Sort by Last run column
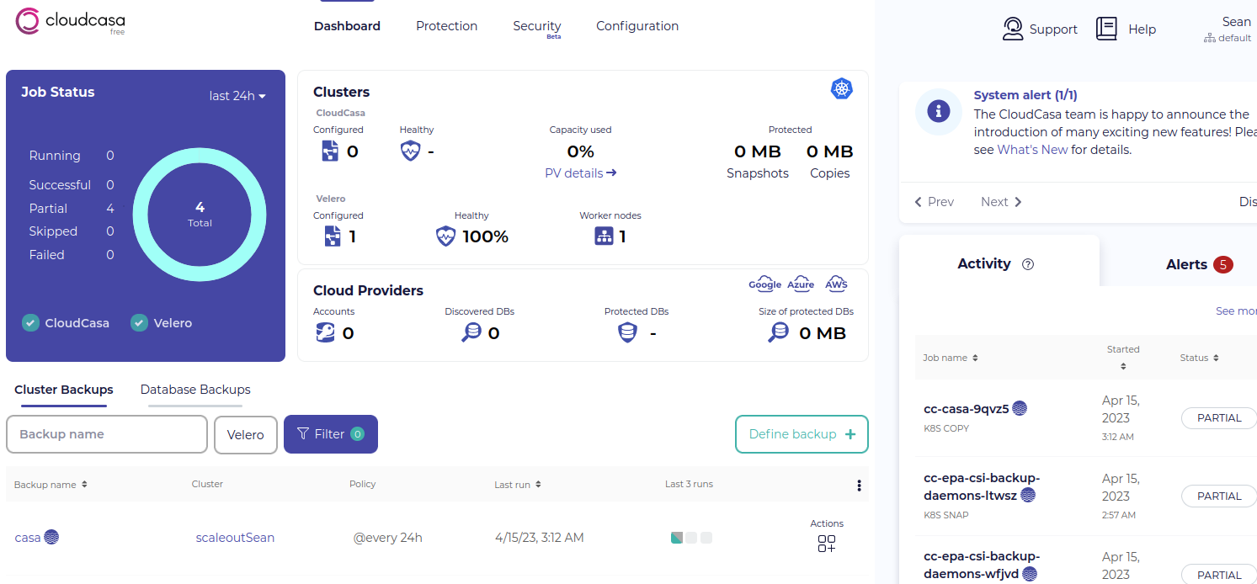The height and width of the screenshot is (584, 1257). [x=518, y=485]
